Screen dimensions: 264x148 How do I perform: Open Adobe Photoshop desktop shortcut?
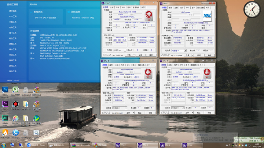click(x=5, y=90)
